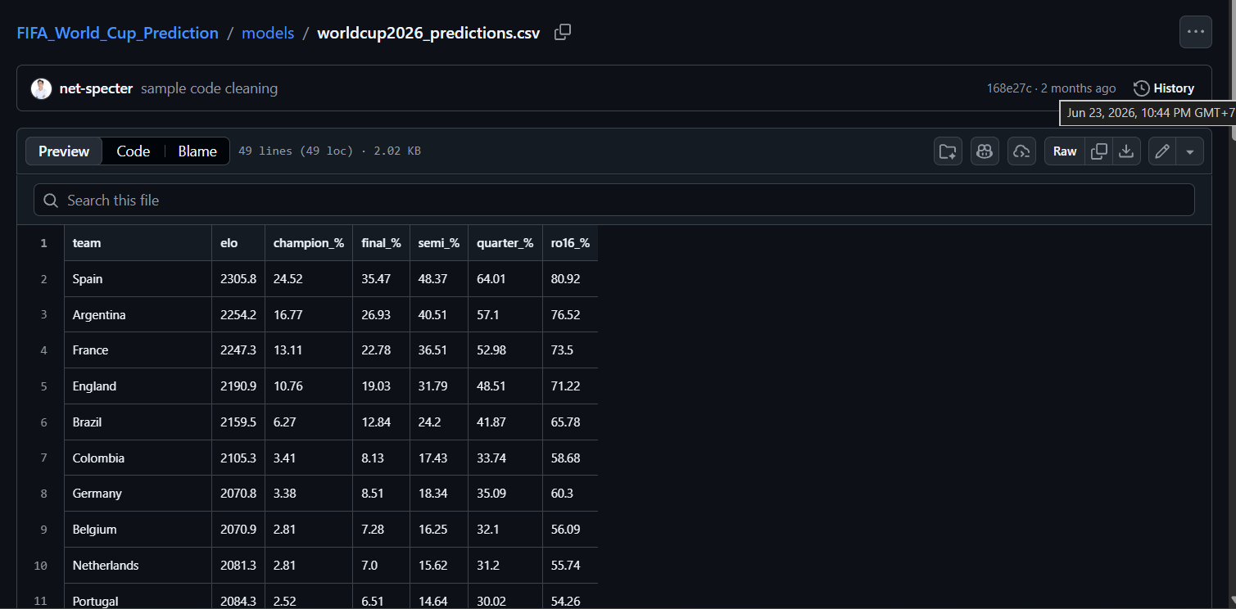Expand more edit options dropdown arrow
Screen dimensions: 1236x609
1190,151
